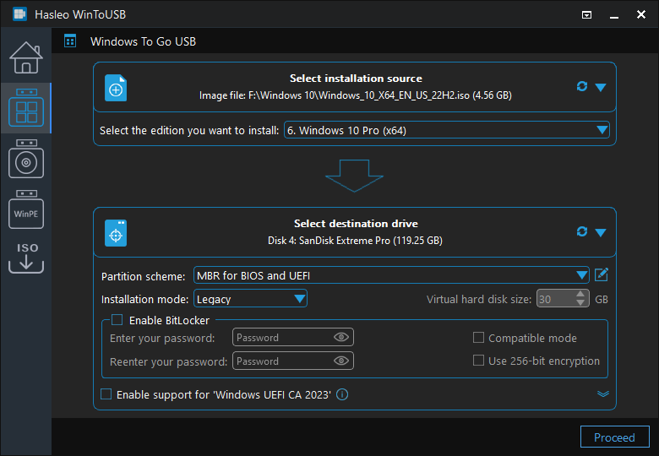Open the title bar menu dropdown button

tap(586, 14)
